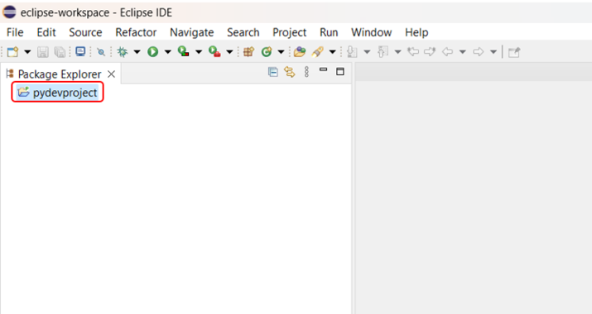Open the Project menu
Viewport: 592px width, 314px height.
click(x=290, y=32)
